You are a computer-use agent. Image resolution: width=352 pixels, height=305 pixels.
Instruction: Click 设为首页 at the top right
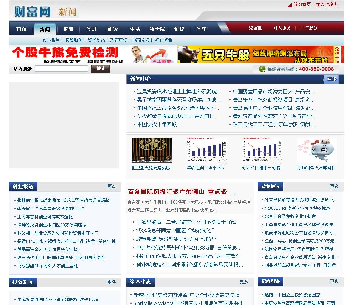pyautogui.click(x=302, y=5)
